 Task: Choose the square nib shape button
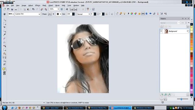[54, 14]
